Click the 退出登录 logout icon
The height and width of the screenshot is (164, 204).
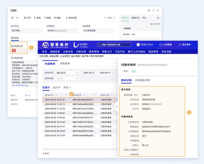(x=180, y=45)
